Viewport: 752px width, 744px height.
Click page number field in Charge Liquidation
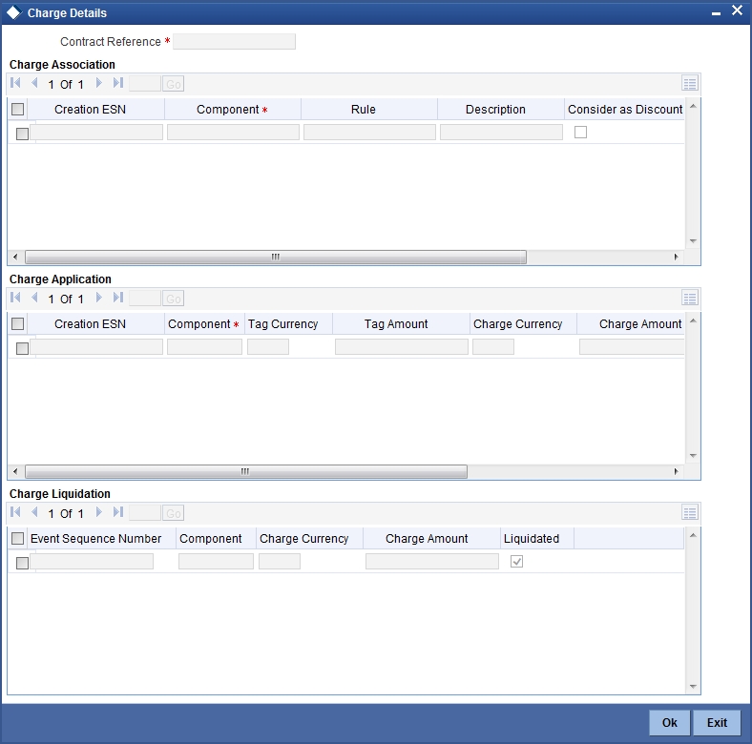145,513
